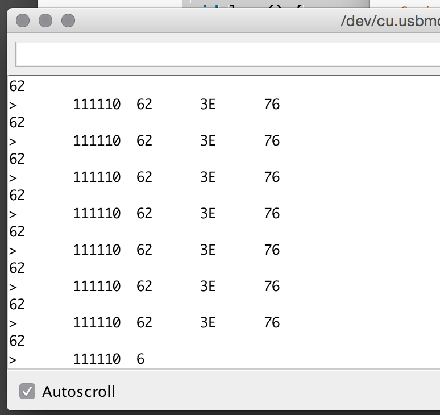Close the serial monitor window
440x415 pixels.
(x=23, y=22)
